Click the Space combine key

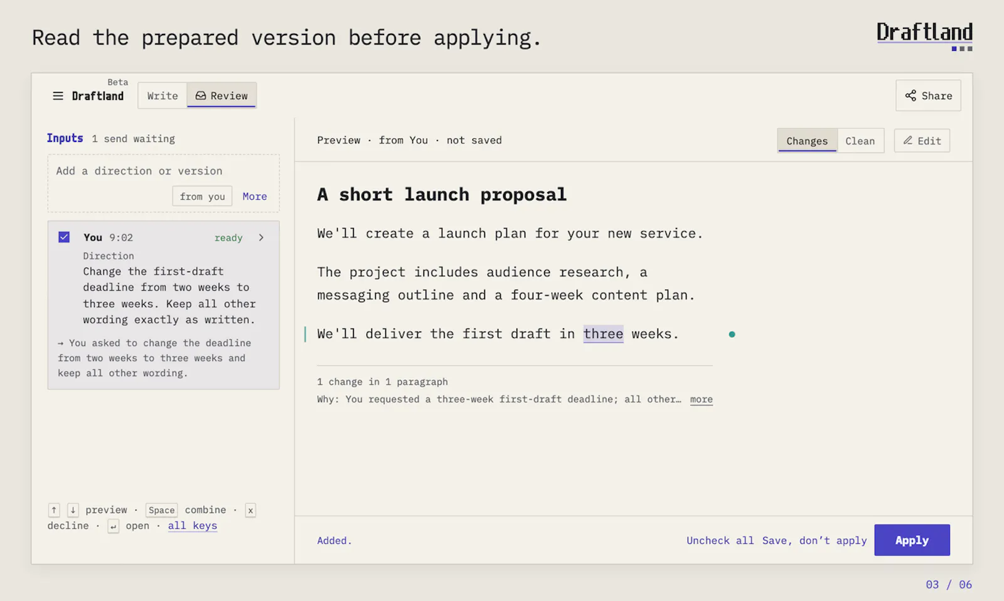point(162,510)
